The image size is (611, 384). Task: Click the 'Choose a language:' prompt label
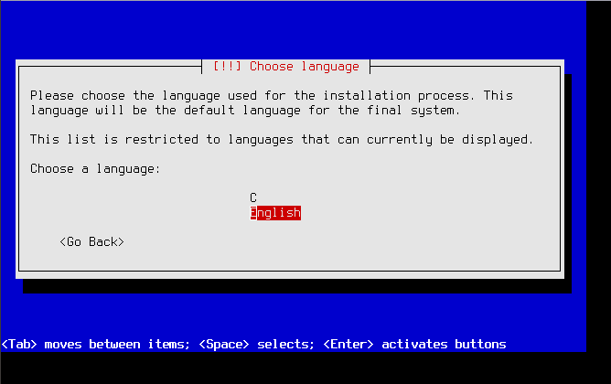[95, 169]
